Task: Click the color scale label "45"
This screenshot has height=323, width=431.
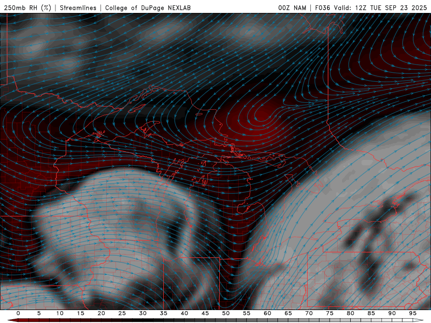Action: (x=205, y=313)
